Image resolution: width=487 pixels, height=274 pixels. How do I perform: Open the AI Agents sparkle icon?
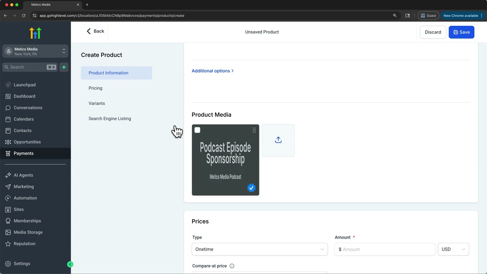pyautogui.click(x=8, y=175)
